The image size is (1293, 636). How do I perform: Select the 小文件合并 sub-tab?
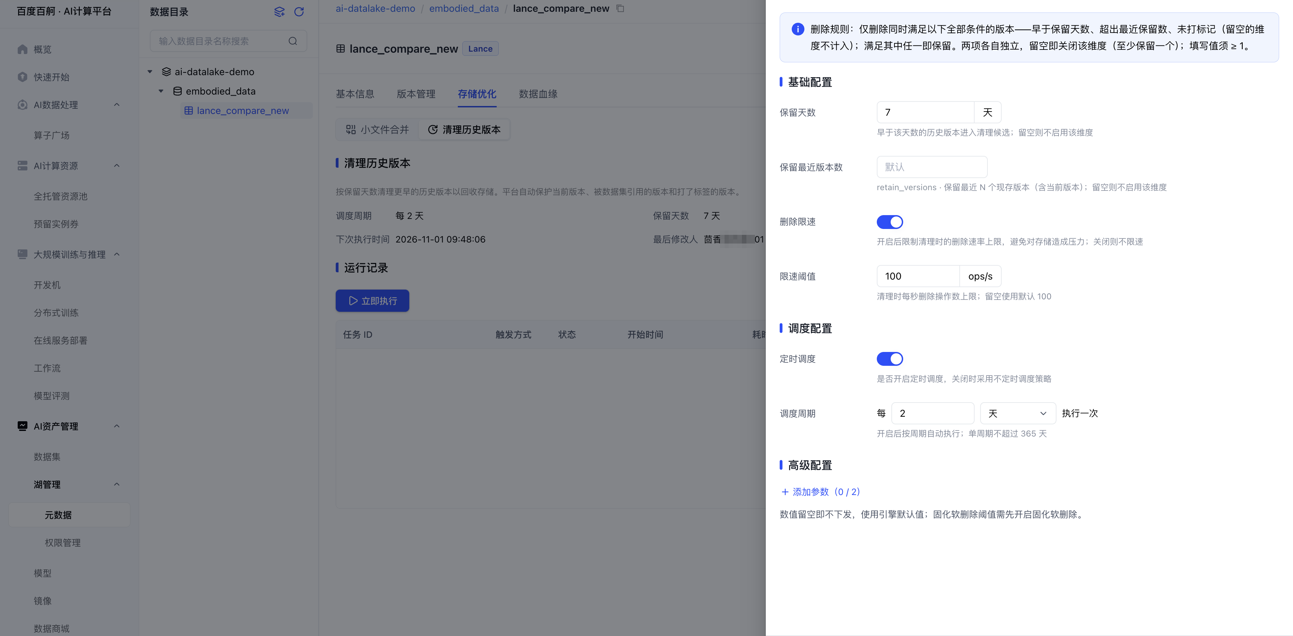(x=377, y=129)
